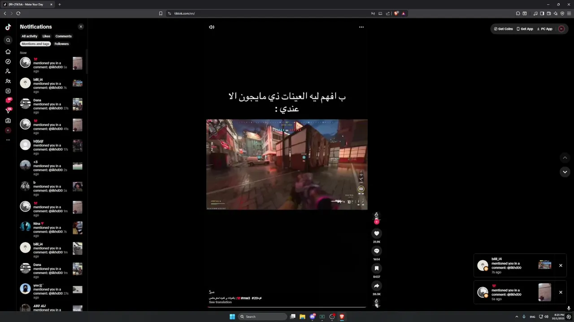The height and width of the screenshot is (322, 574).
Task: Open billil_i4 popup notification thumbnail
Action: (545, 265)
